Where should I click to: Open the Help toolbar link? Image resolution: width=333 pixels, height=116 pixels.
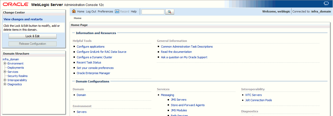point(134,11)
